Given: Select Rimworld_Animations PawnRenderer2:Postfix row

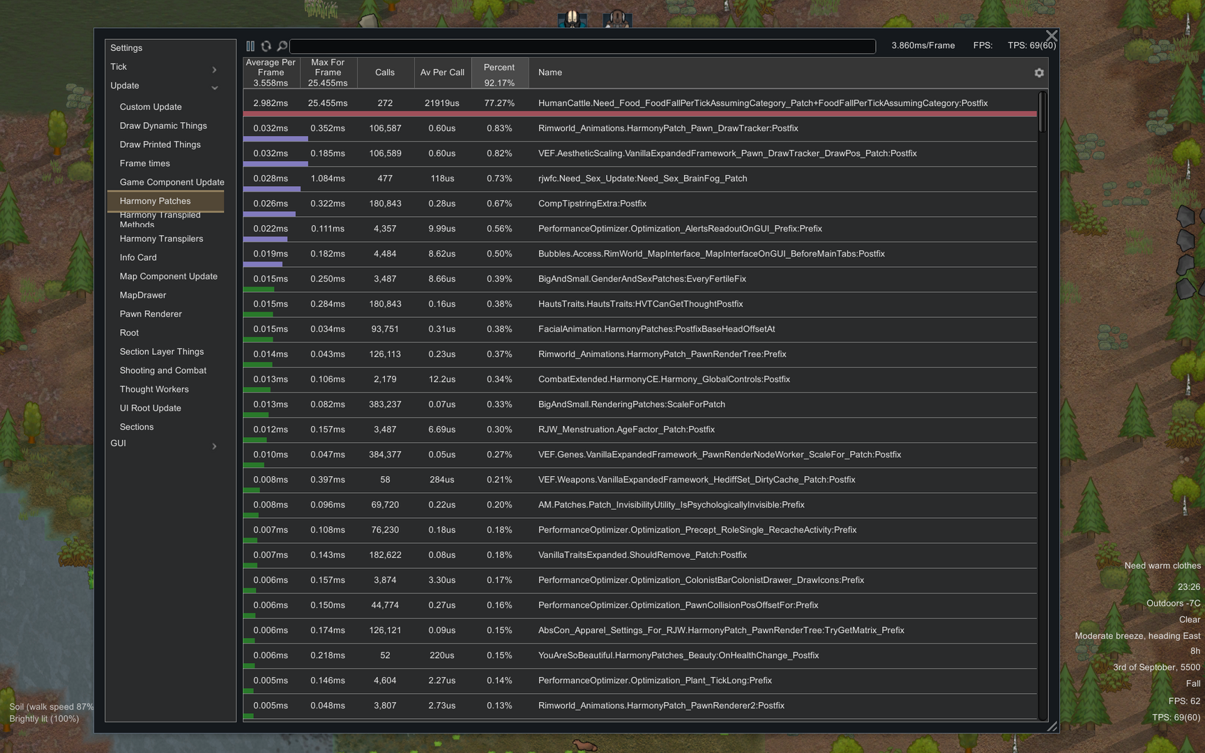Looking at the screenshot, I should (640, 706).
